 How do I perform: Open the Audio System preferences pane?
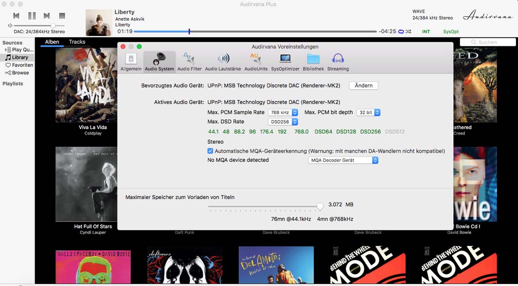pos(159,62)
